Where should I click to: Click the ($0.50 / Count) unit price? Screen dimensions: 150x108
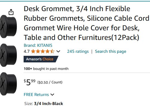pos(50,82)
